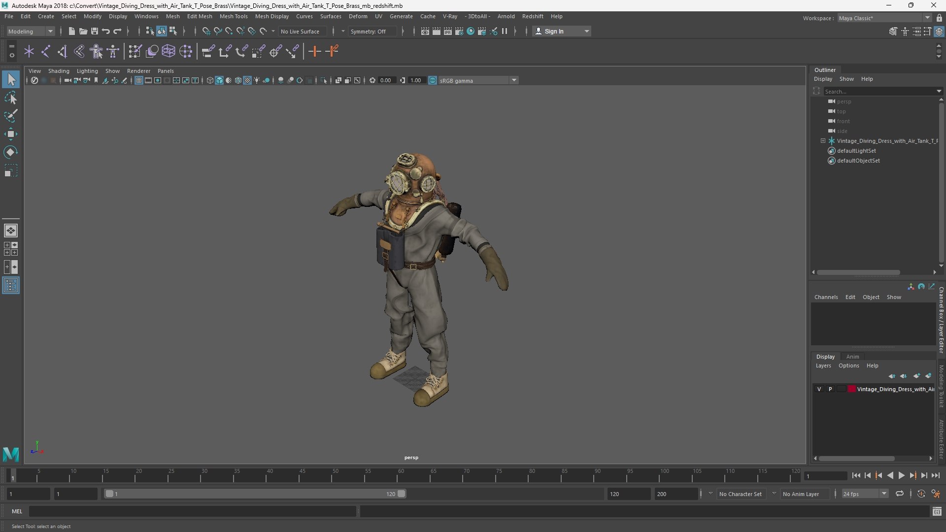The image size is (946, 532).
Task: Toggle sRGB gamma color management icon
Action: (x=433, y=80)
